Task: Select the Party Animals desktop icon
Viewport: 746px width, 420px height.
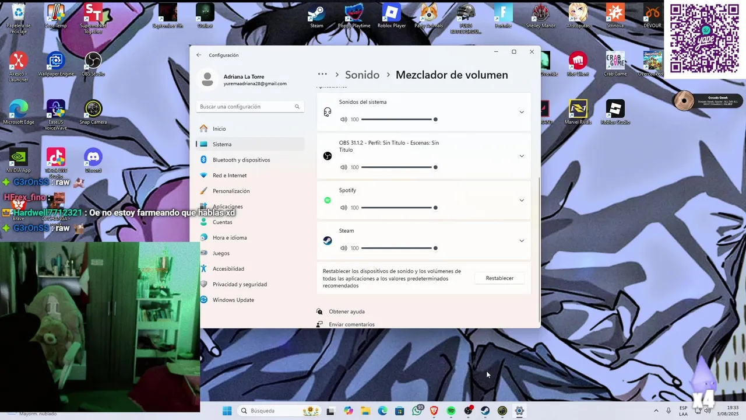Action: pos(429,16)
